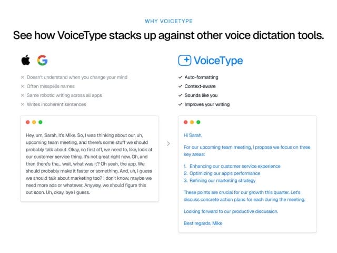
Task: Click the X next to 'Often misspells names'
Action: coord(22,86)
